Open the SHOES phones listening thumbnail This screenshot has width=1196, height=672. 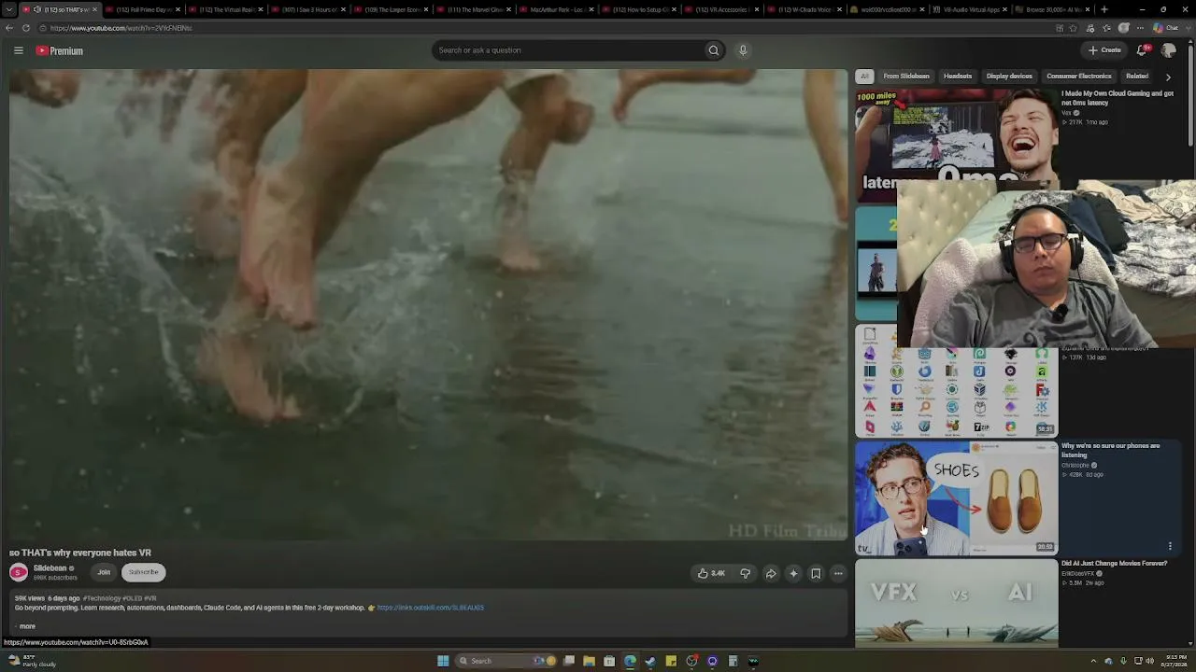click(956, 498)
